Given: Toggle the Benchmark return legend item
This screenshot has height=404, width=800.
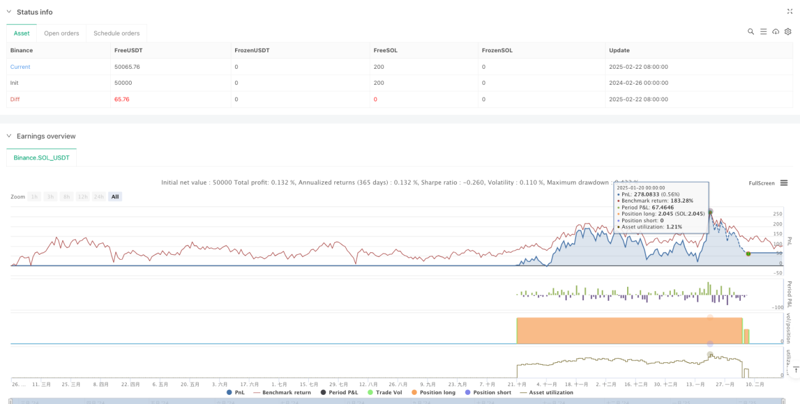Looking at the screenshot, I should point(282,392).
